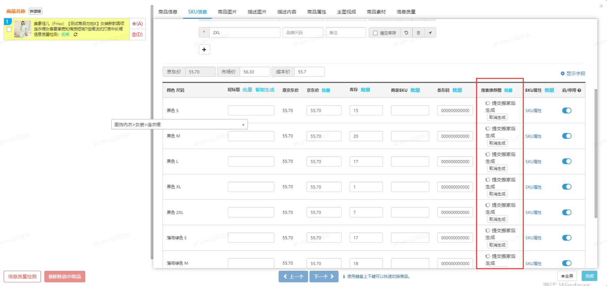Switch to the 商品图片 tab
This screenshot has width=607, height=286.
[x=227, y=12]
